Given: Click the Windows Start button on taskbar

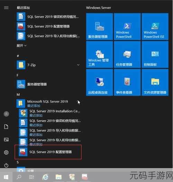Looking at the screenshot, I should [6, 177].
